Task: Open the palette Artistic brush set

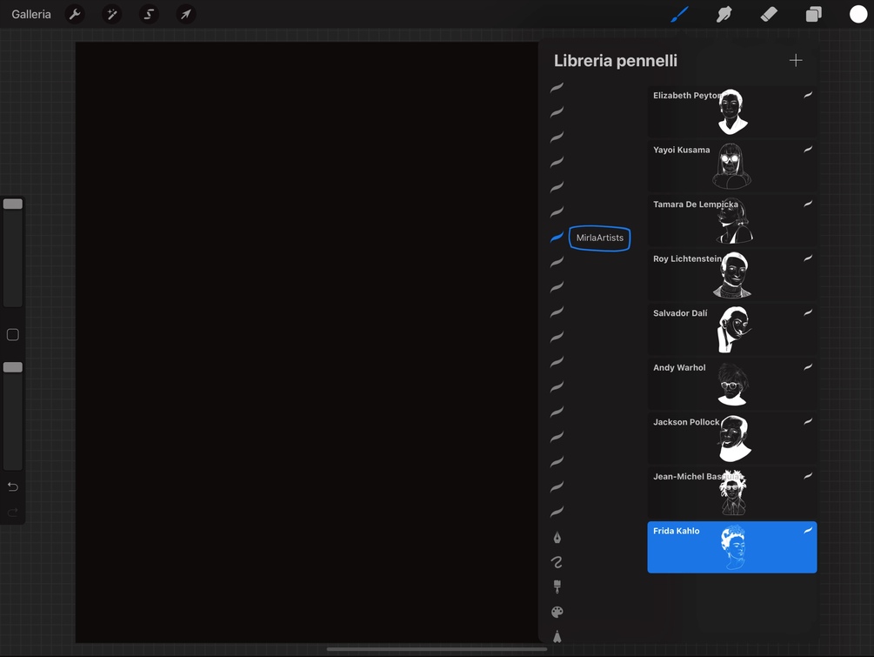Action: (x=557, y=612)
